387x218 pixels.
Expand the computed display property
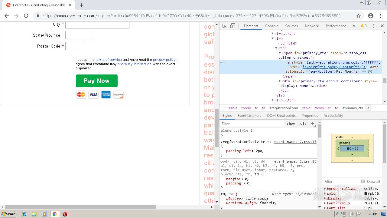pos(325,198)
